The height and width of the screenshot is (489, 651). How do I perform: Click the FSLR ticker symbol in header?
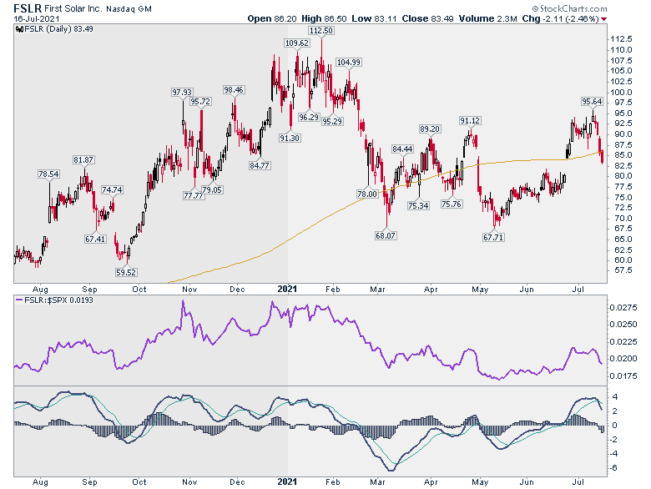(28, 8)
